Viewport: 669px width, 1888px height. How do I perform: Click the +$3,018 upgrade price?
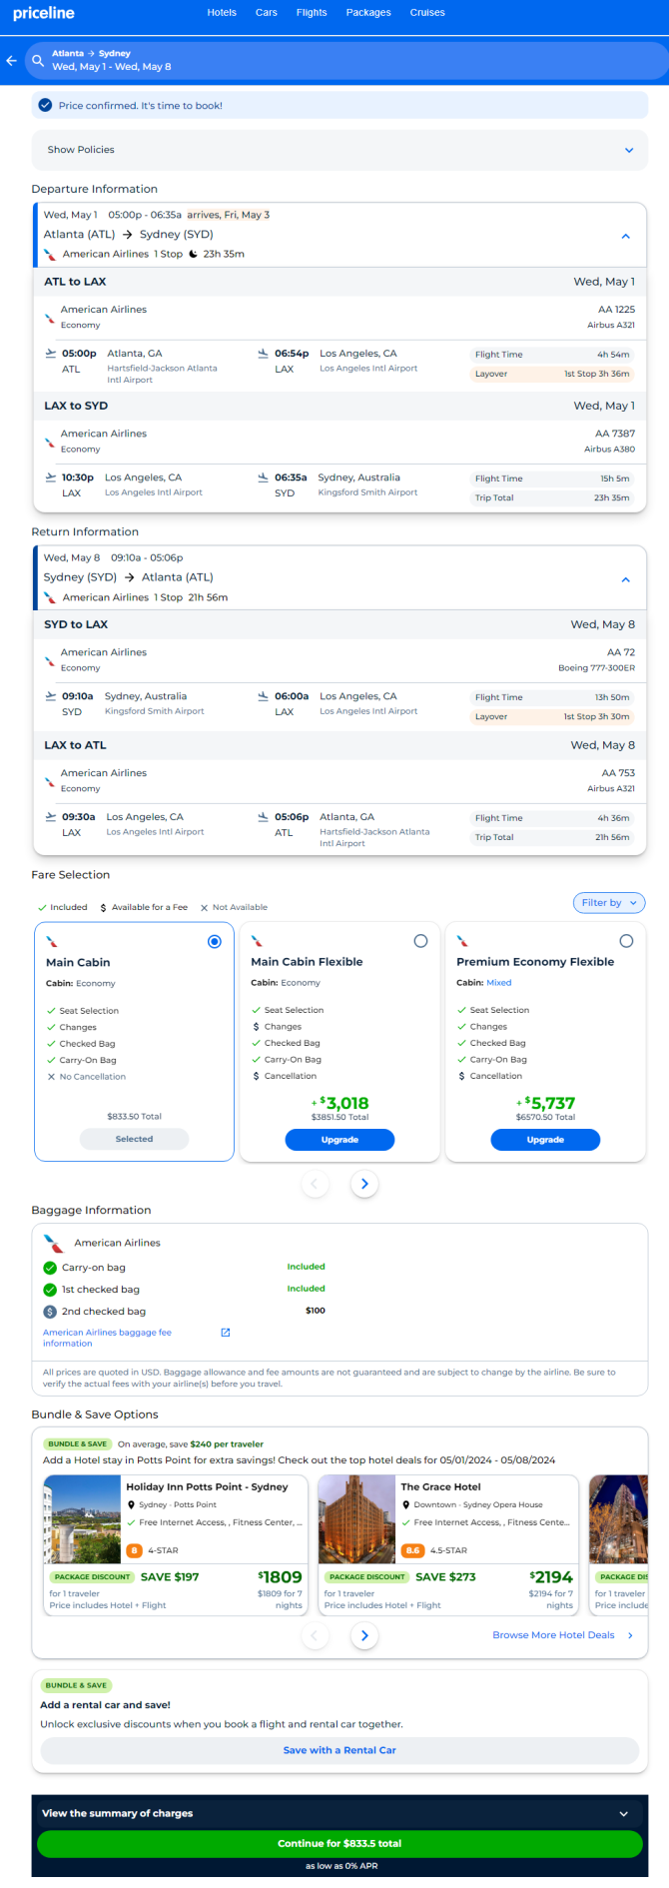(x=339, y=1103)
